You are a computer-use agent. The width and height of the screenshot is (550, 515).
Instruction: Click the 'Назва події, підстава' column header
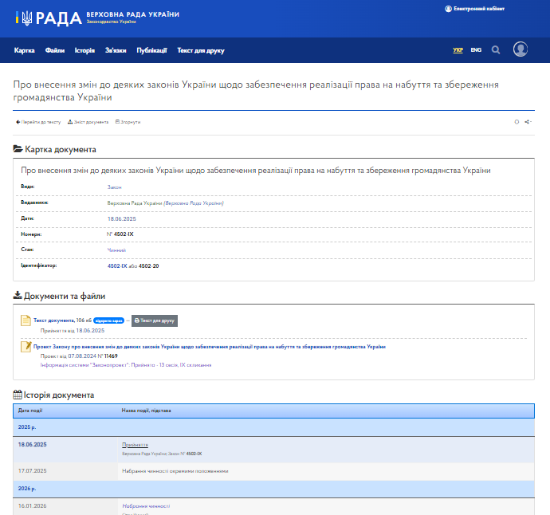pyautogui.click(x=147, y=411)
